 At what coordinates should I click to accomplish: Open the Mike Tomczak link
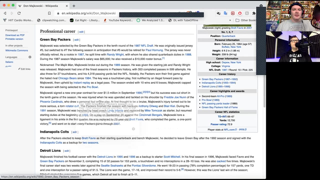pyautogui.click(x=153, y=110)
